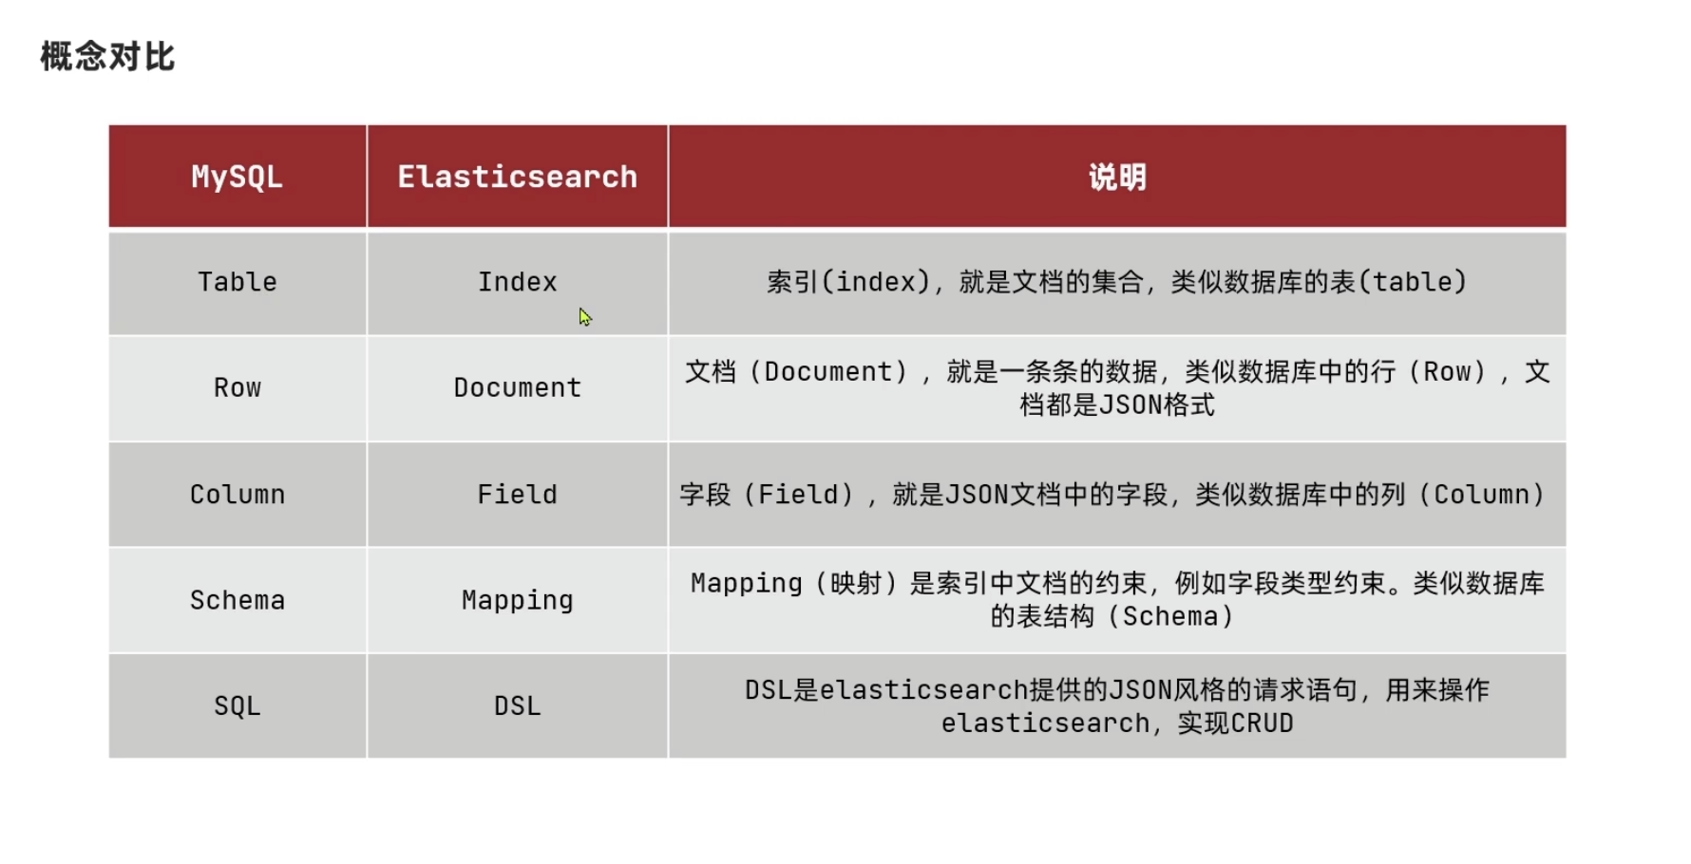Click the Index cell

(517, 282)
